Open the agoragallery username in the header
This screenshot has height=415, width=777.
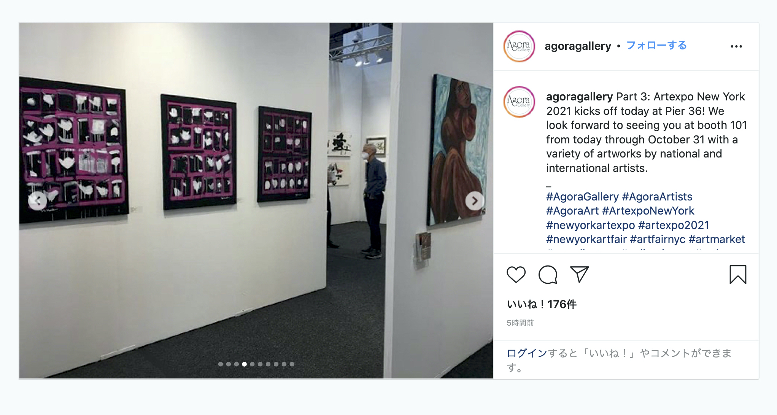pos(578,46)
